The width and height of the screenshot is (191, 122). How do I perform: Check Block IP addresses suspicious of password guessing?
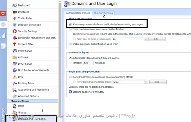point(70,77)
